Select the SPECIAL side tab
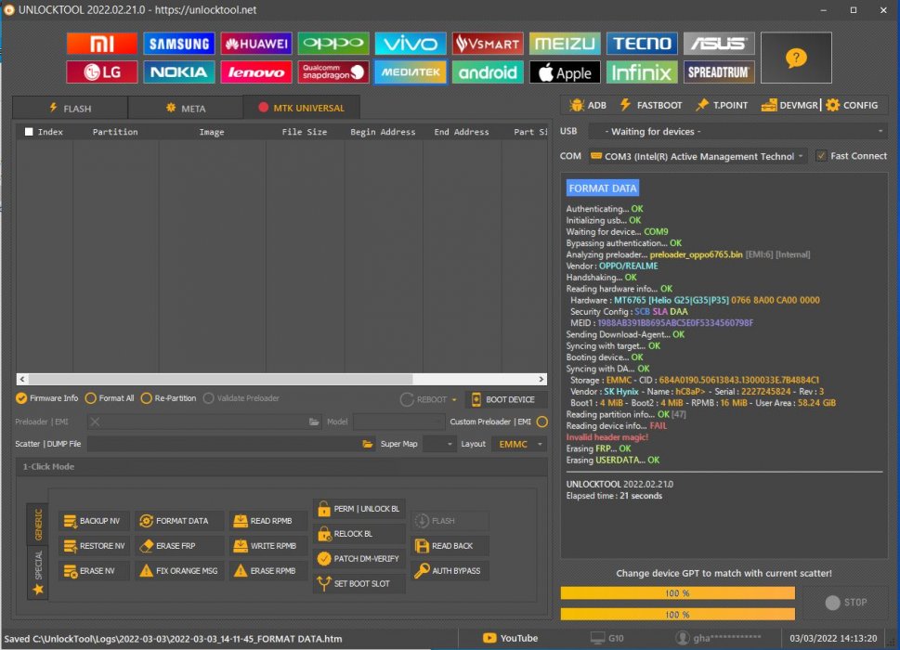The height and width of the screenshot is (650, 900). (38, 571)
